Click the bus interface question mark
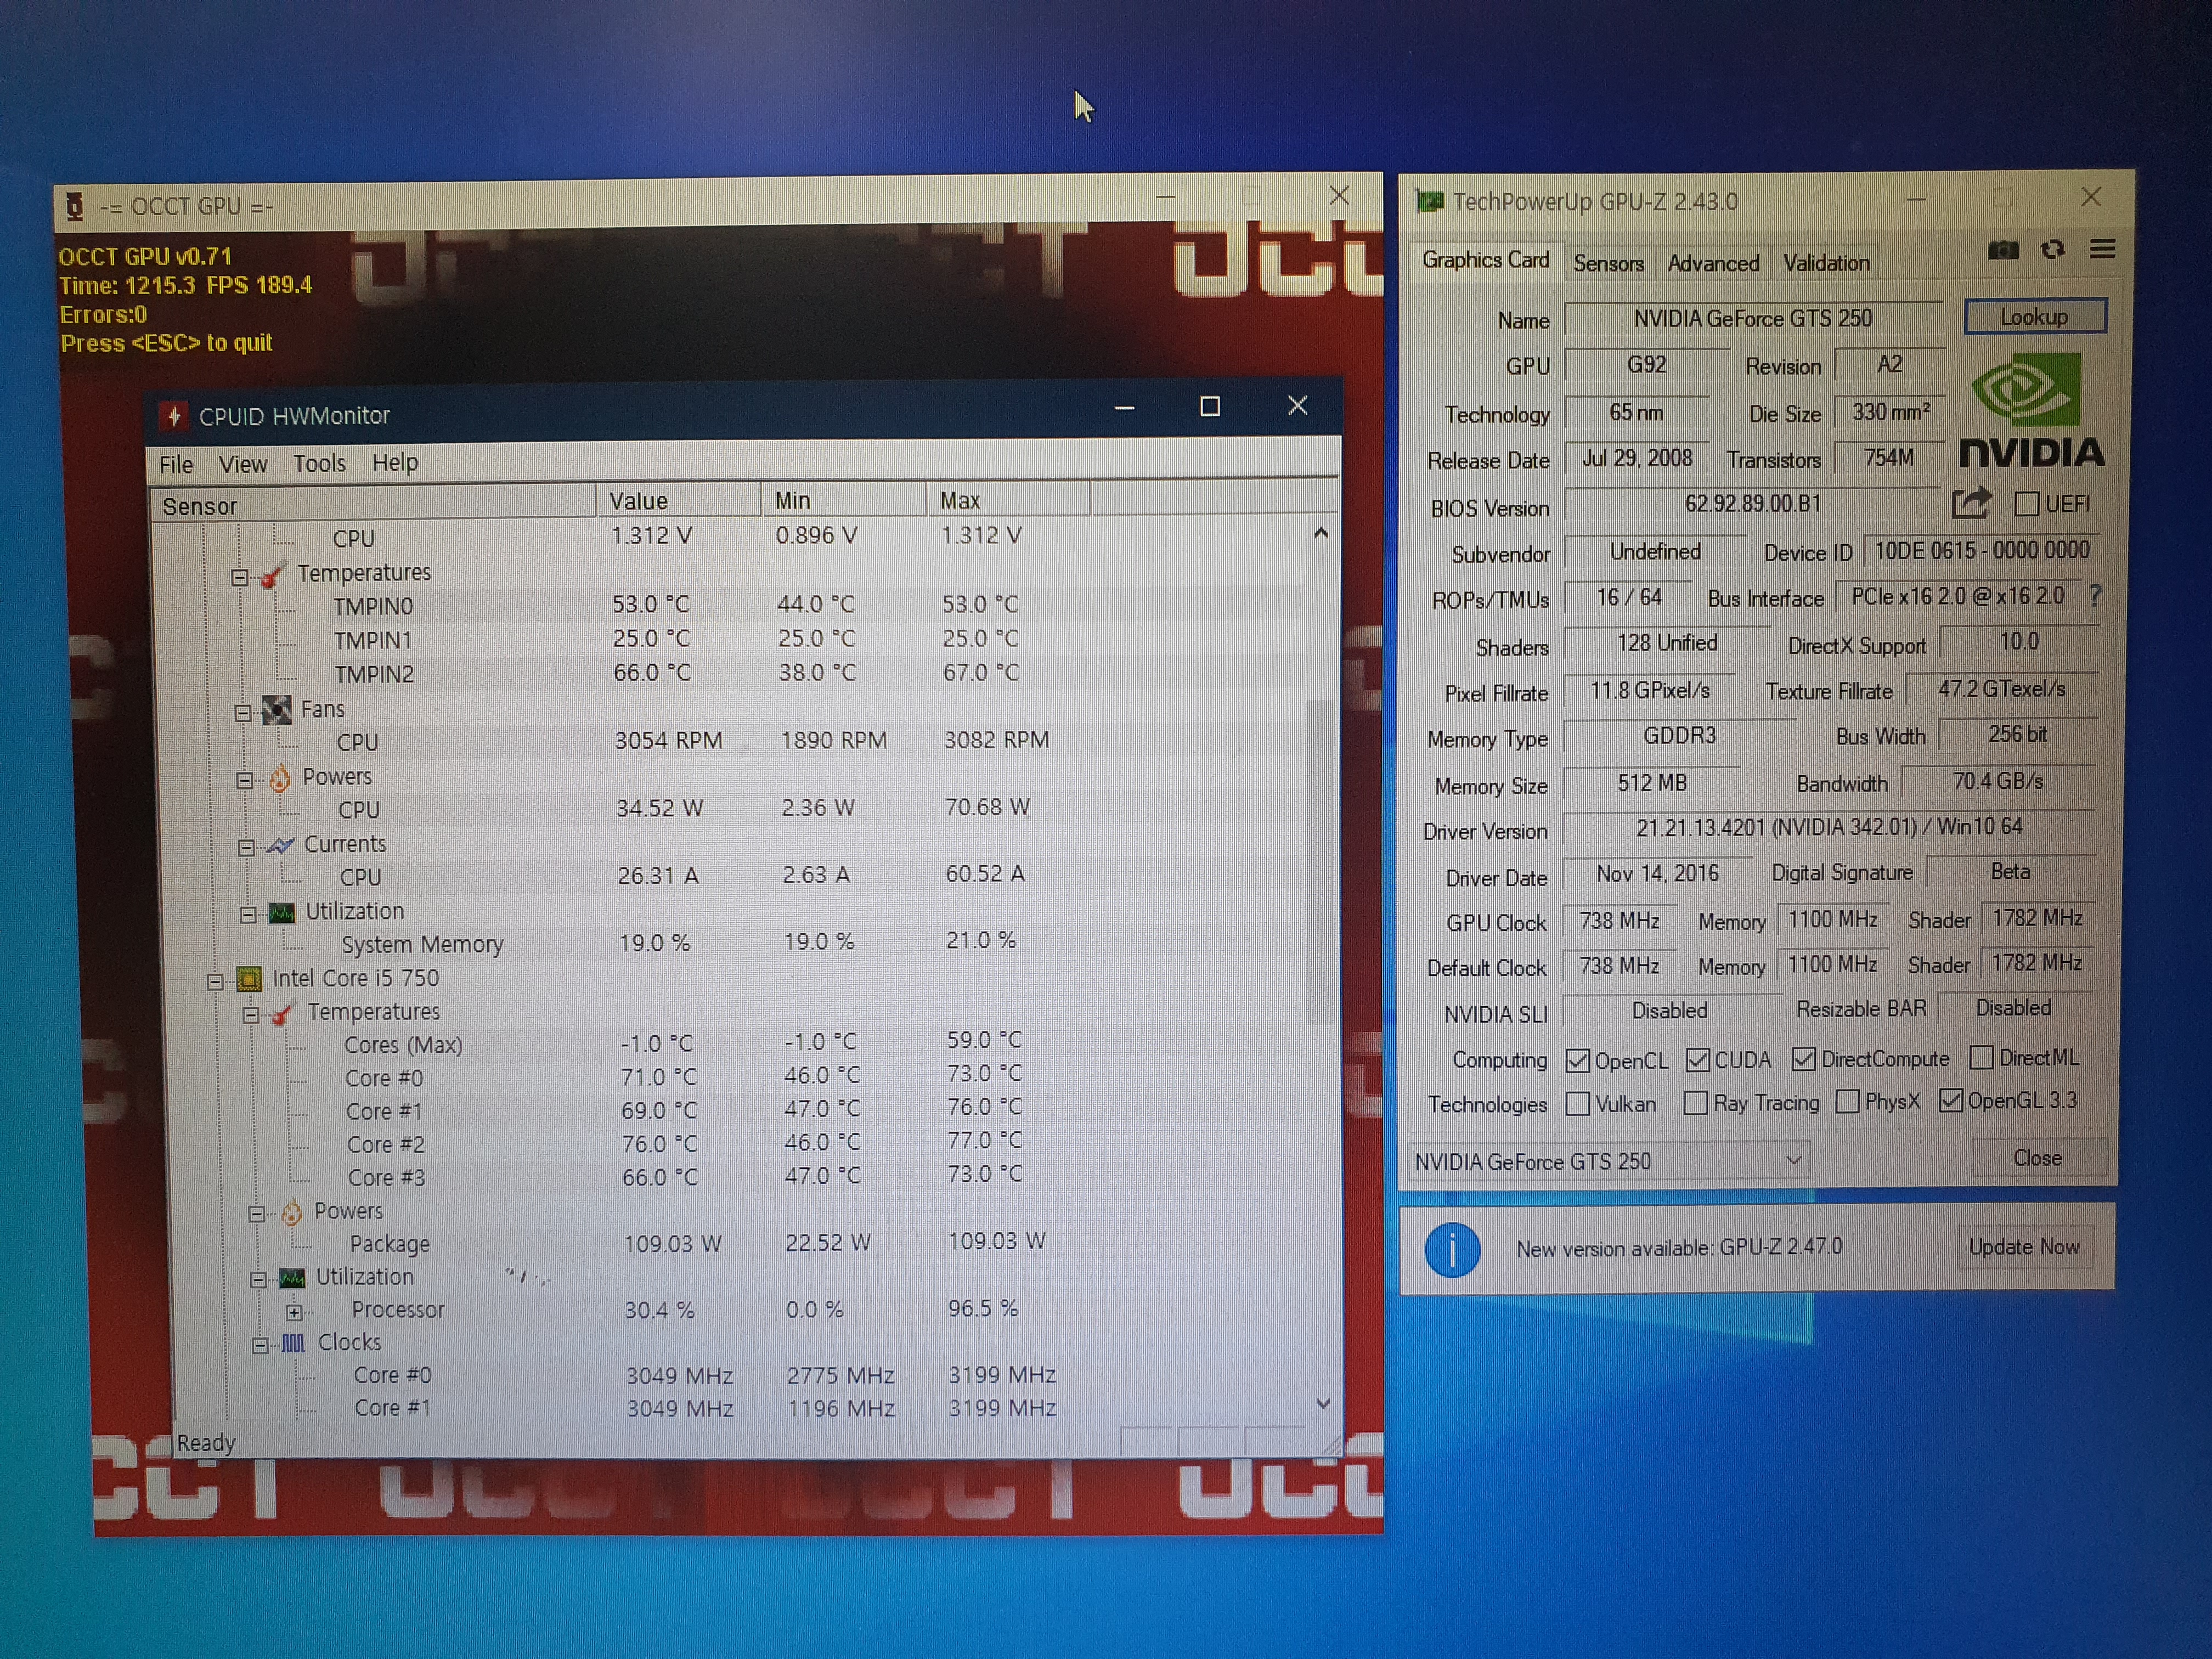2212x1659 pixels. pyautogui.click(x=2095, y=596)
